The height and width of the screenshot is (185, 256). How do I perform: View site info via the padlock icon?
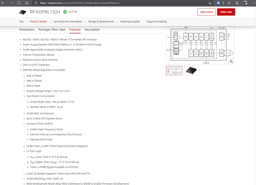click(x=36, y=3)
